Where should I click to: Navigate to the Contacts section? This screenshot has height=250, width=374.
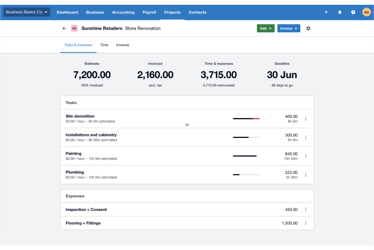[197, 12]
